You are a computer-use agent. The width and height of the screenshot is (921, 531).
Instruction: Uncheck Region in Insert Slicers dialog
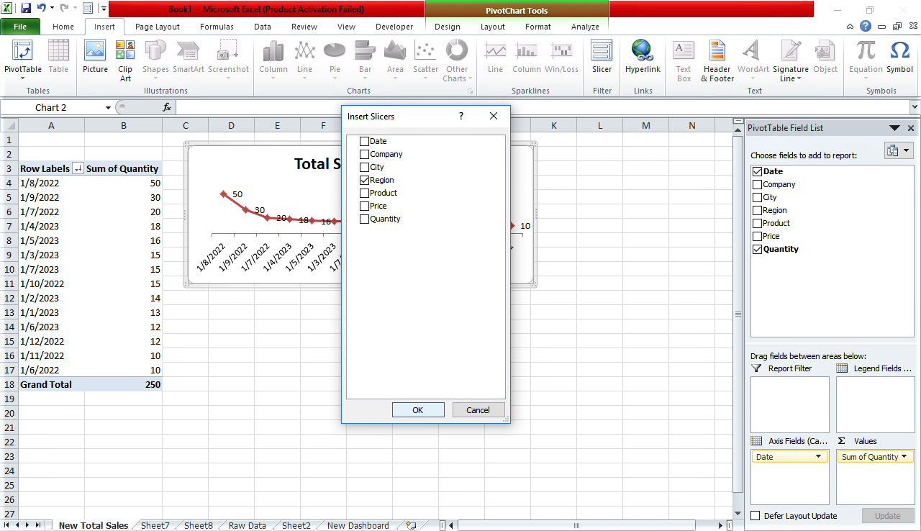364,180
